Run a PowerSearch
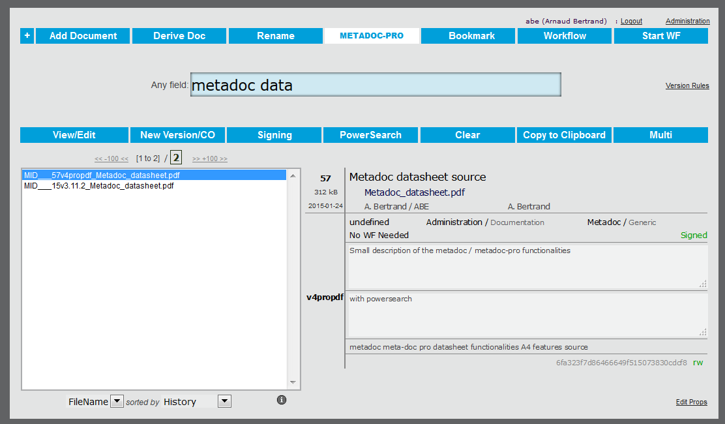The height and width of the screenshot is (424, 725). click(370, 134)
